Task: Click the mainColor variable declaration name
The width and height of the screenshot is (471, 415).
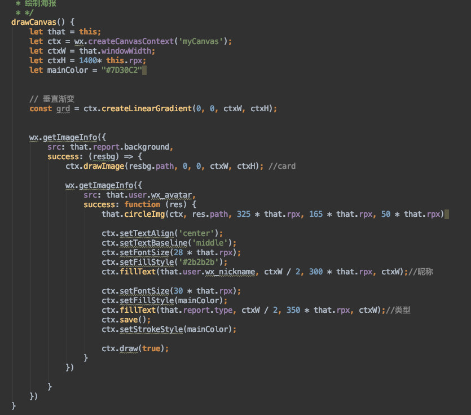Action: click(68, 70)
